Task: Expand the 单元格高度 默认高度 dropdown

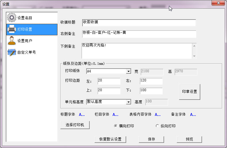Action: (128, 102)
